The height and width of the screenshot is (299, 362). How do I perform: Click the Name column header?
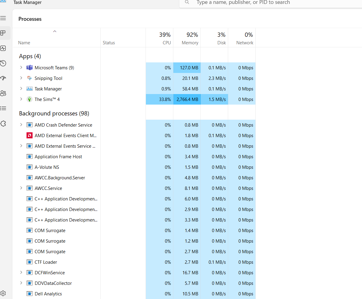coord(24,43)
